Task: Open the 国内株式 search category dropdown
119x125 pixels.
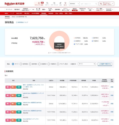Action: coord(74,4)
